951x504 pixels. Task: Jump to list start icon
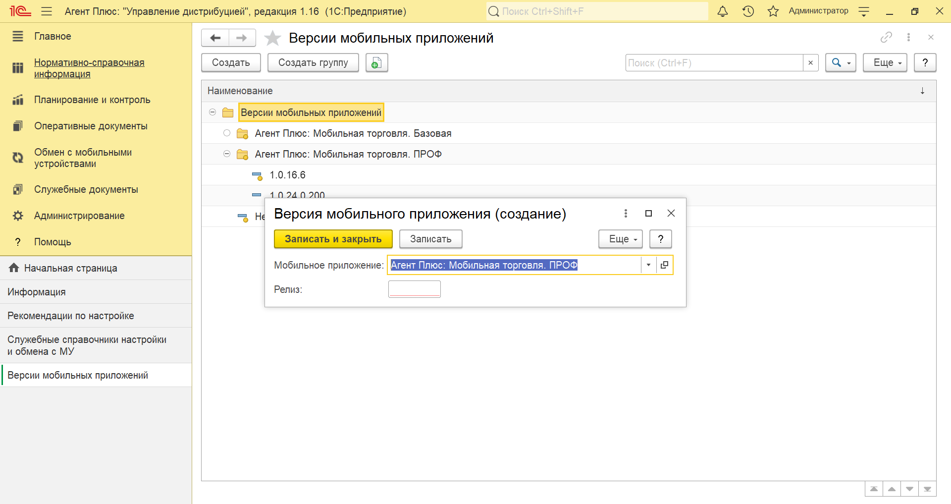click(874, 489)
